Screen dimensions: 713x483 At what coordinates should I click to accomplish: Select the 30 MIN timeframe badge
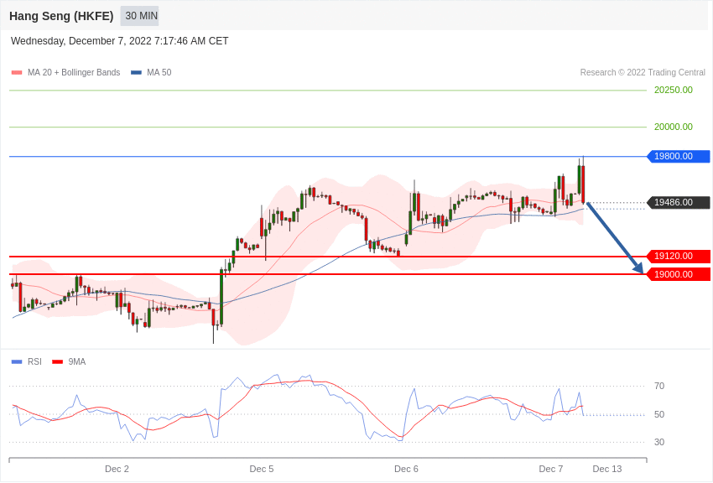click(x=139, y=16)
